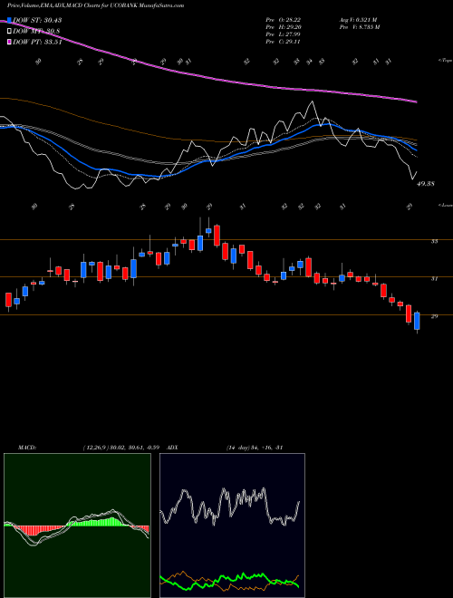453x598 pixels.
Task: Click the '<Tops' marker label
Action: point(445,61)
